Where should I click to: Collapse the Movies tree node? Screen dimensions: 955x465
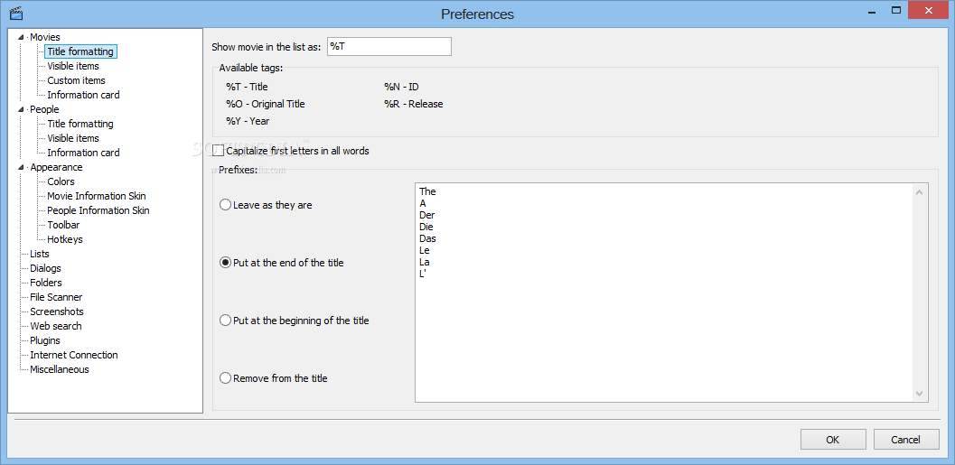pos(22,37)
